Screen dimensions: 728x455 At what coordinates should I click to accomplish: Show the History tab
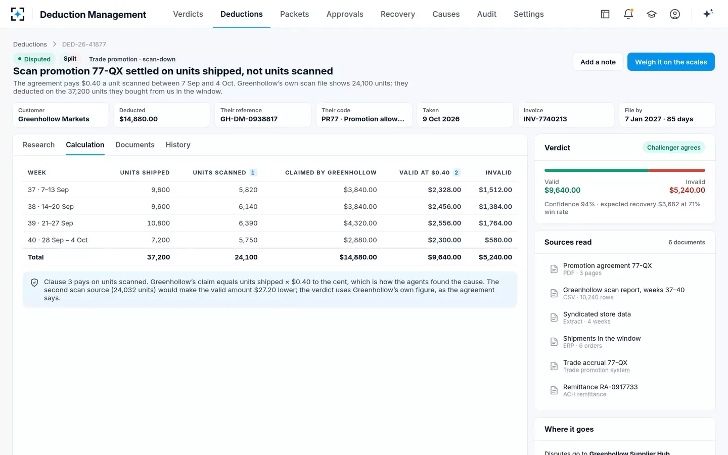click(178, 145)
